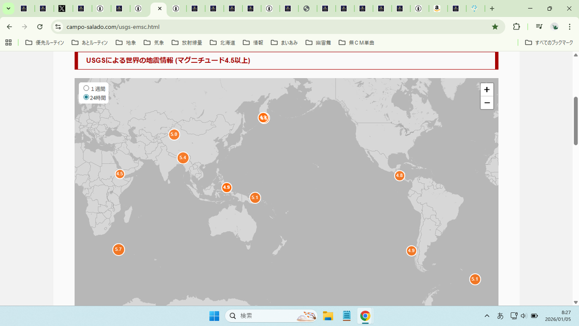
Task: Select the 1週間 radio button
Action: coord(86,88)
